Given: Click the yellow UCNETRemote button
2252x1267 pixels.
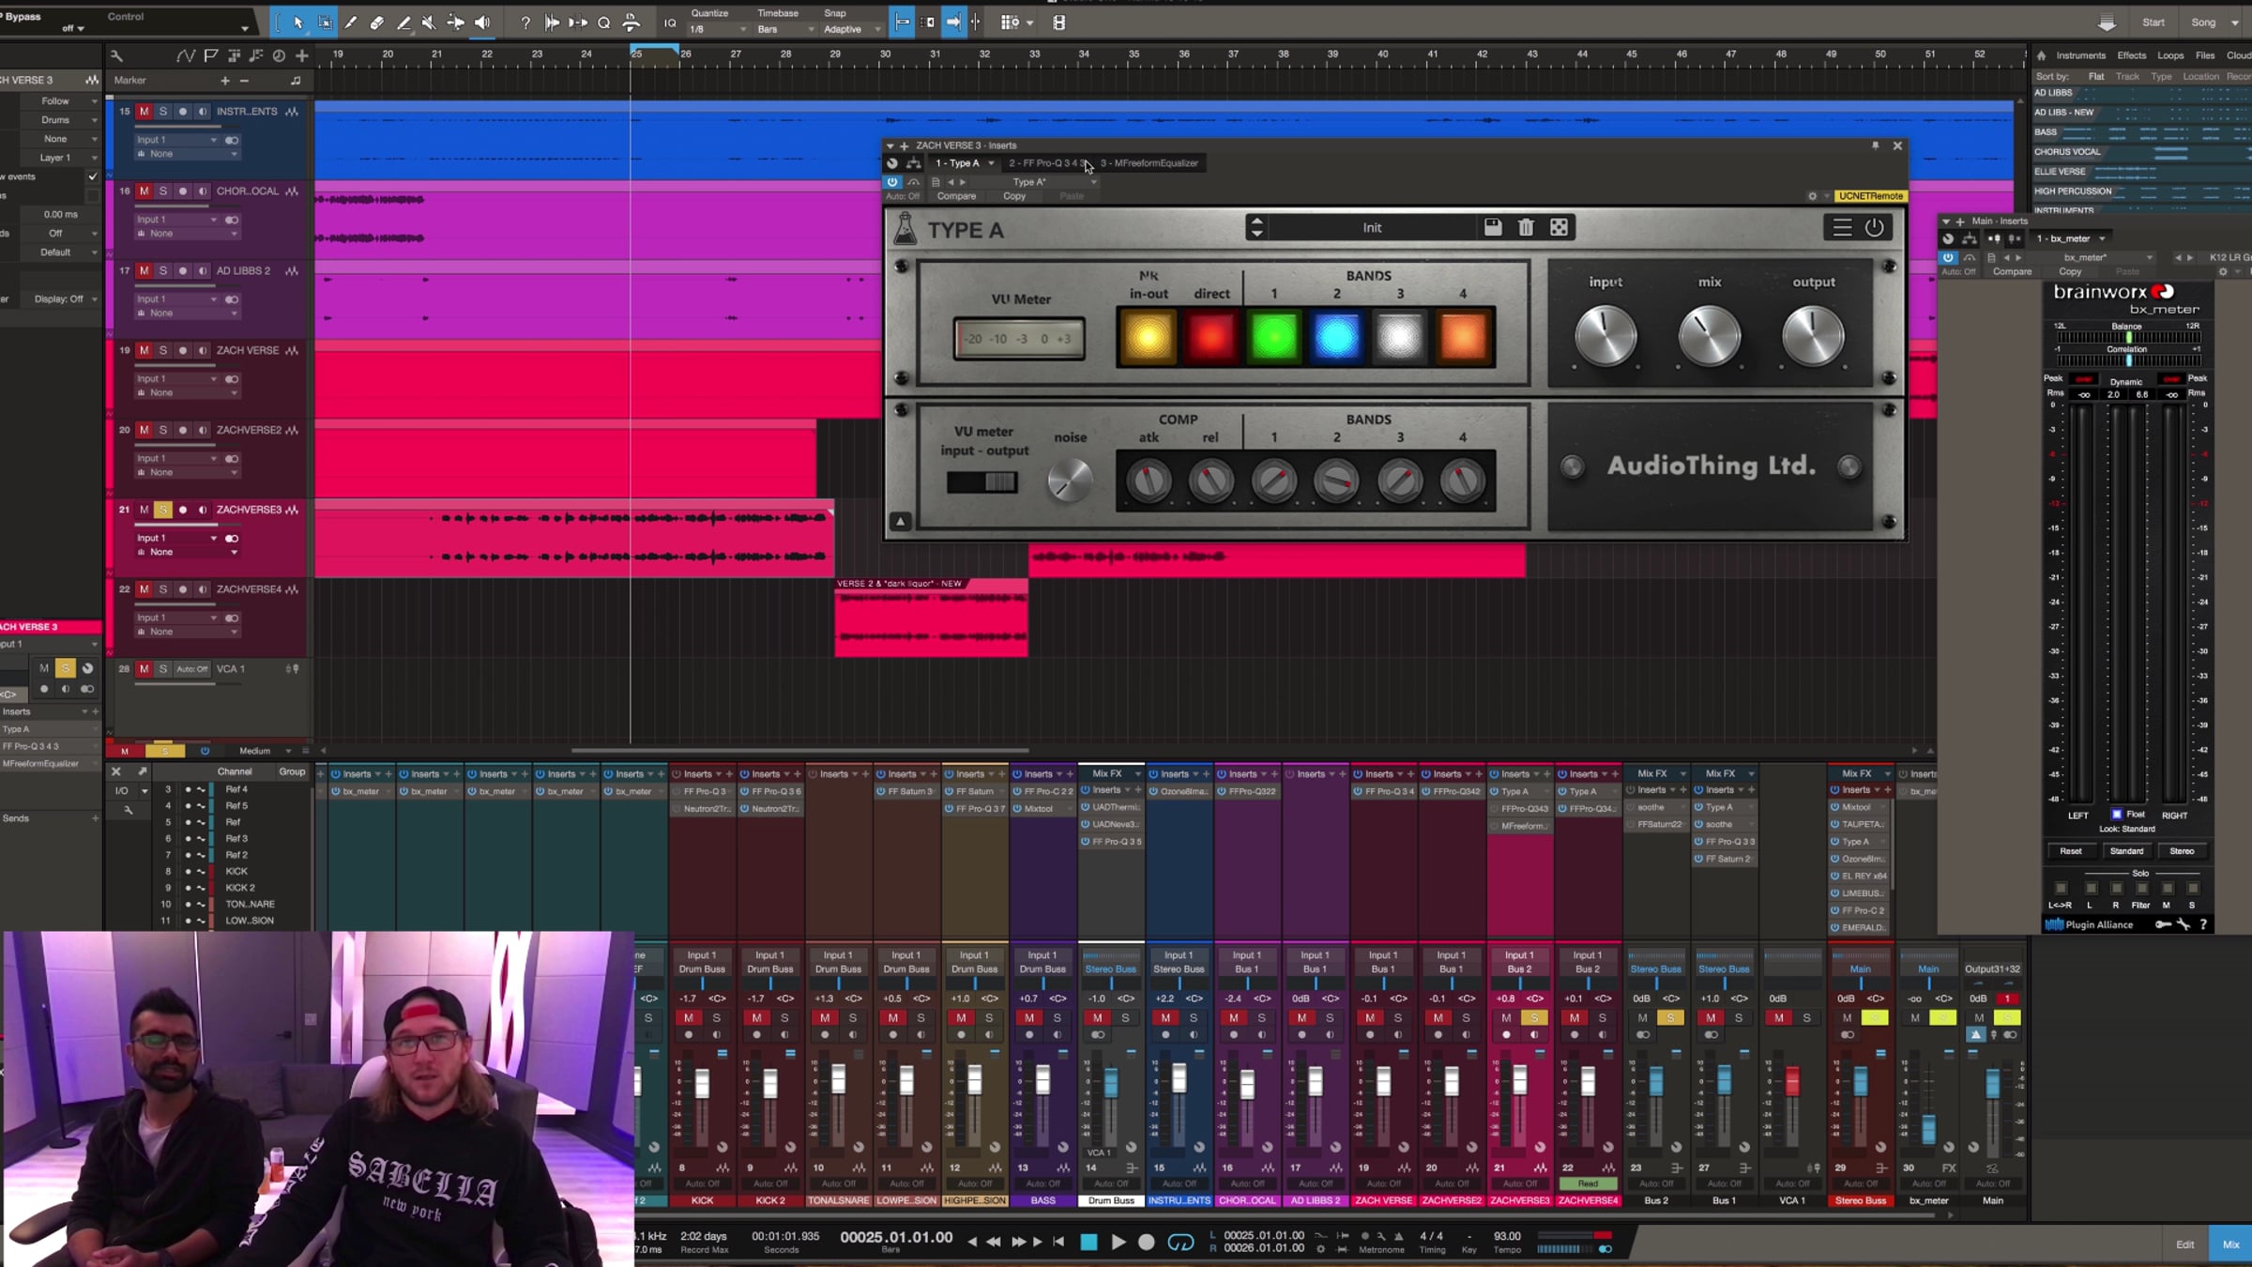Looking at the screenshot, I should coord(1871,196).
